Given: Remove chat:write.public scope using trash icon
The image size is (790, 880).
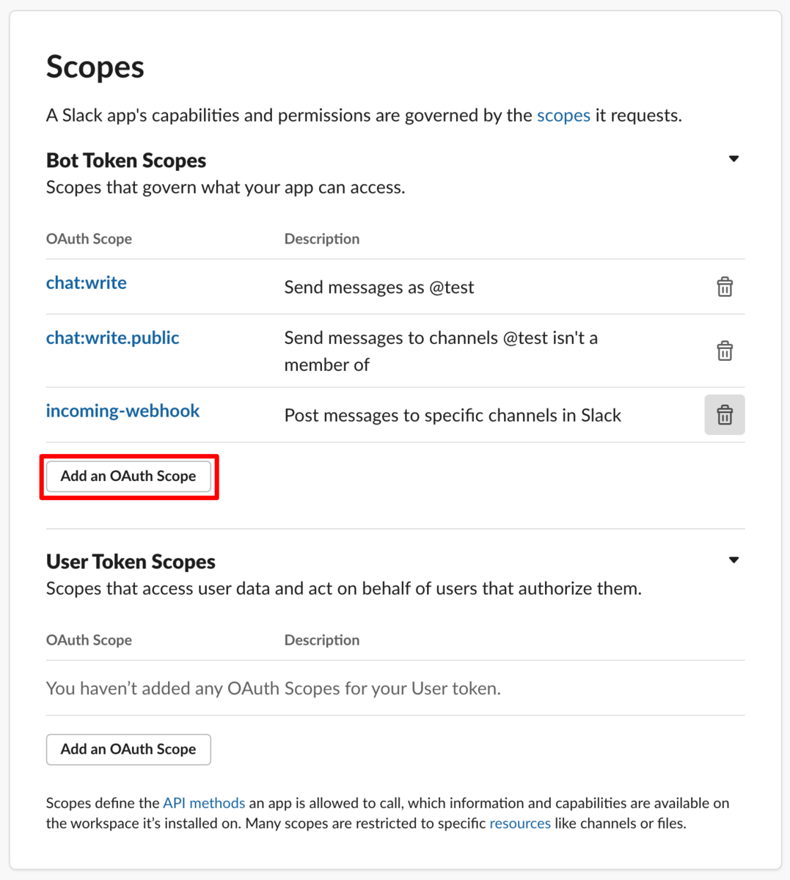Looking at the screenshot, I should point(725,351).
